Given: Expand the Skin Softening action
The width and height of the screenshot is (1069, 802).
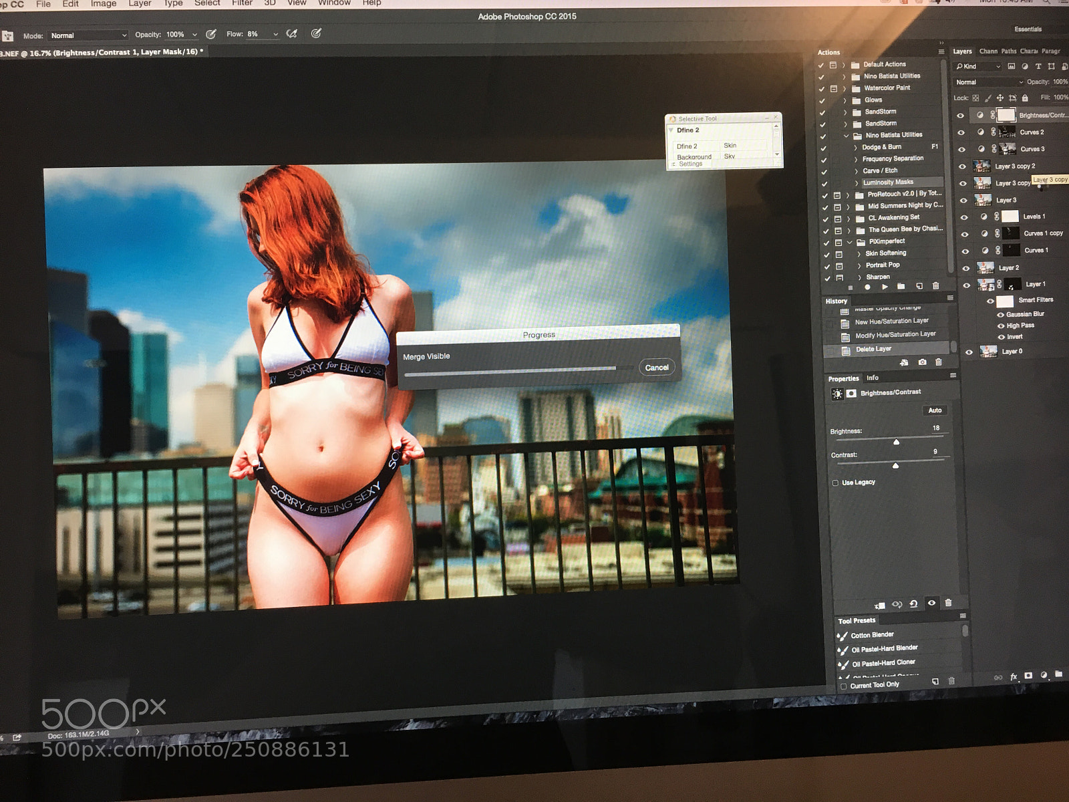Looking at the screenshot, I should coord(859,254).
